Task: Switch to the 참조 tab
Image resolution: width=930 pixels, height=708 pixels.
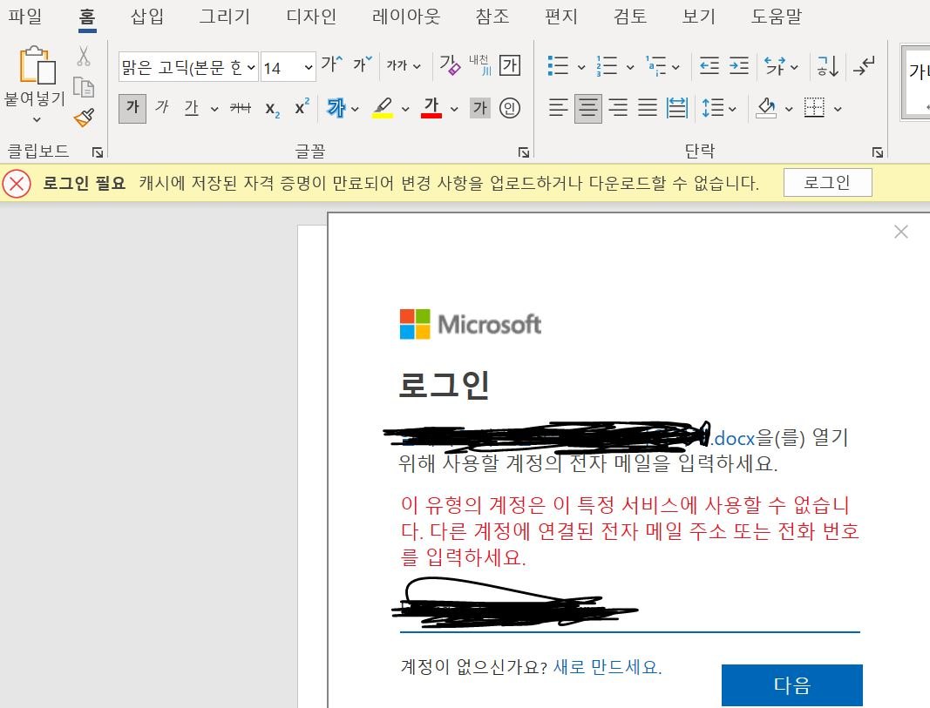Action: pos(492,16)
